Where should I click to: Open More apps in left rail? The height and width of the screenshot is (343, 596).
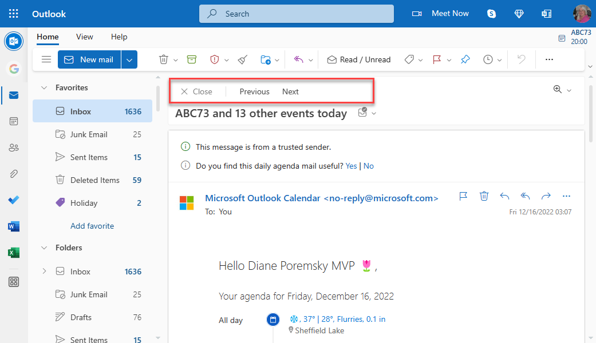coord(14,282)
